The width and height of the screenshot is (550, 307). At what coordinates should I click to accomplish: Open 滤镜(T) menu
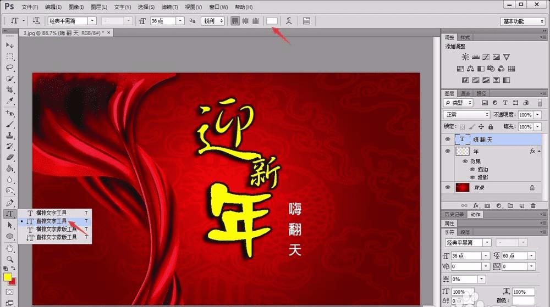pos(170,7)
